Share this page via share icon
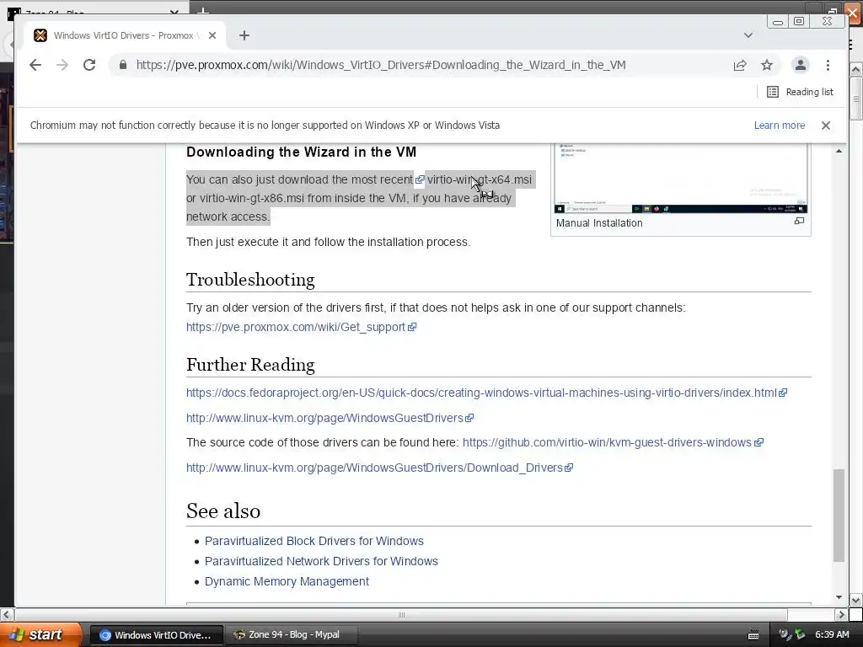Screen dimensions: 863x647 click(740, 65)
